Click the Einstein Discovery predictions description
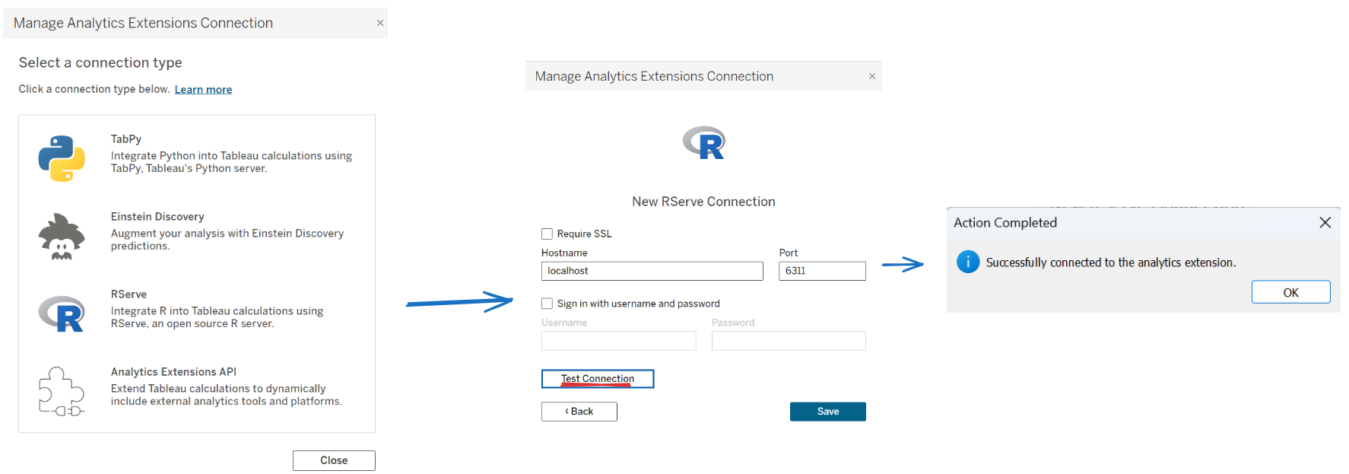 (x=227, y=240)
